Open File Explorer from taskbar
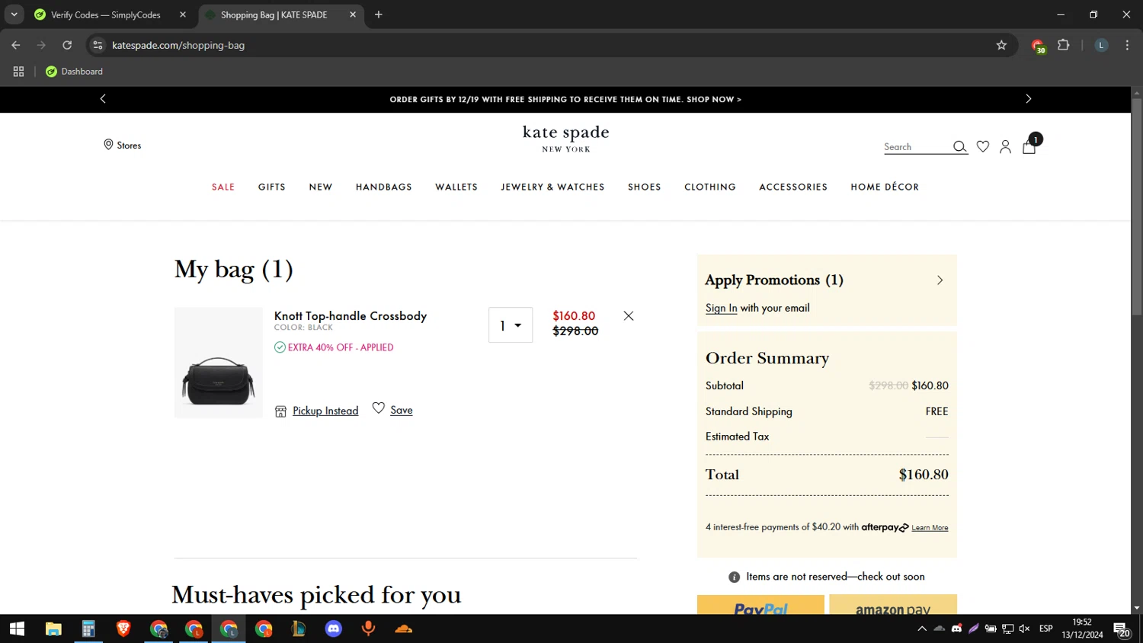The image size is (1143, 643). [x=53, y=629]
